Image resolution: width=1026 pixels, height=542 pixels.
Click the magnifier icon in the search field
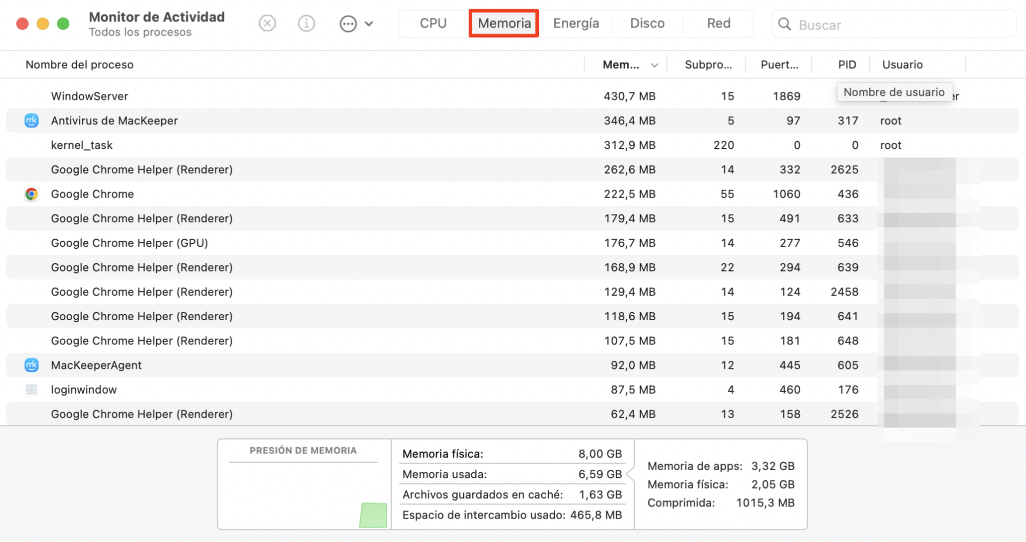point(784,24)
